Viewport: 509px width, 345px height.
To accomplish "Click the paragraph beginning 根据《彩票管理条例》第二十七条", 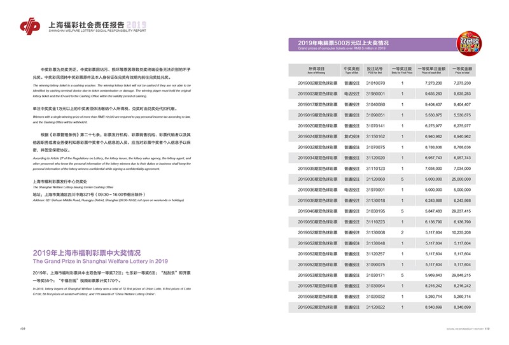I will [112, 143].
